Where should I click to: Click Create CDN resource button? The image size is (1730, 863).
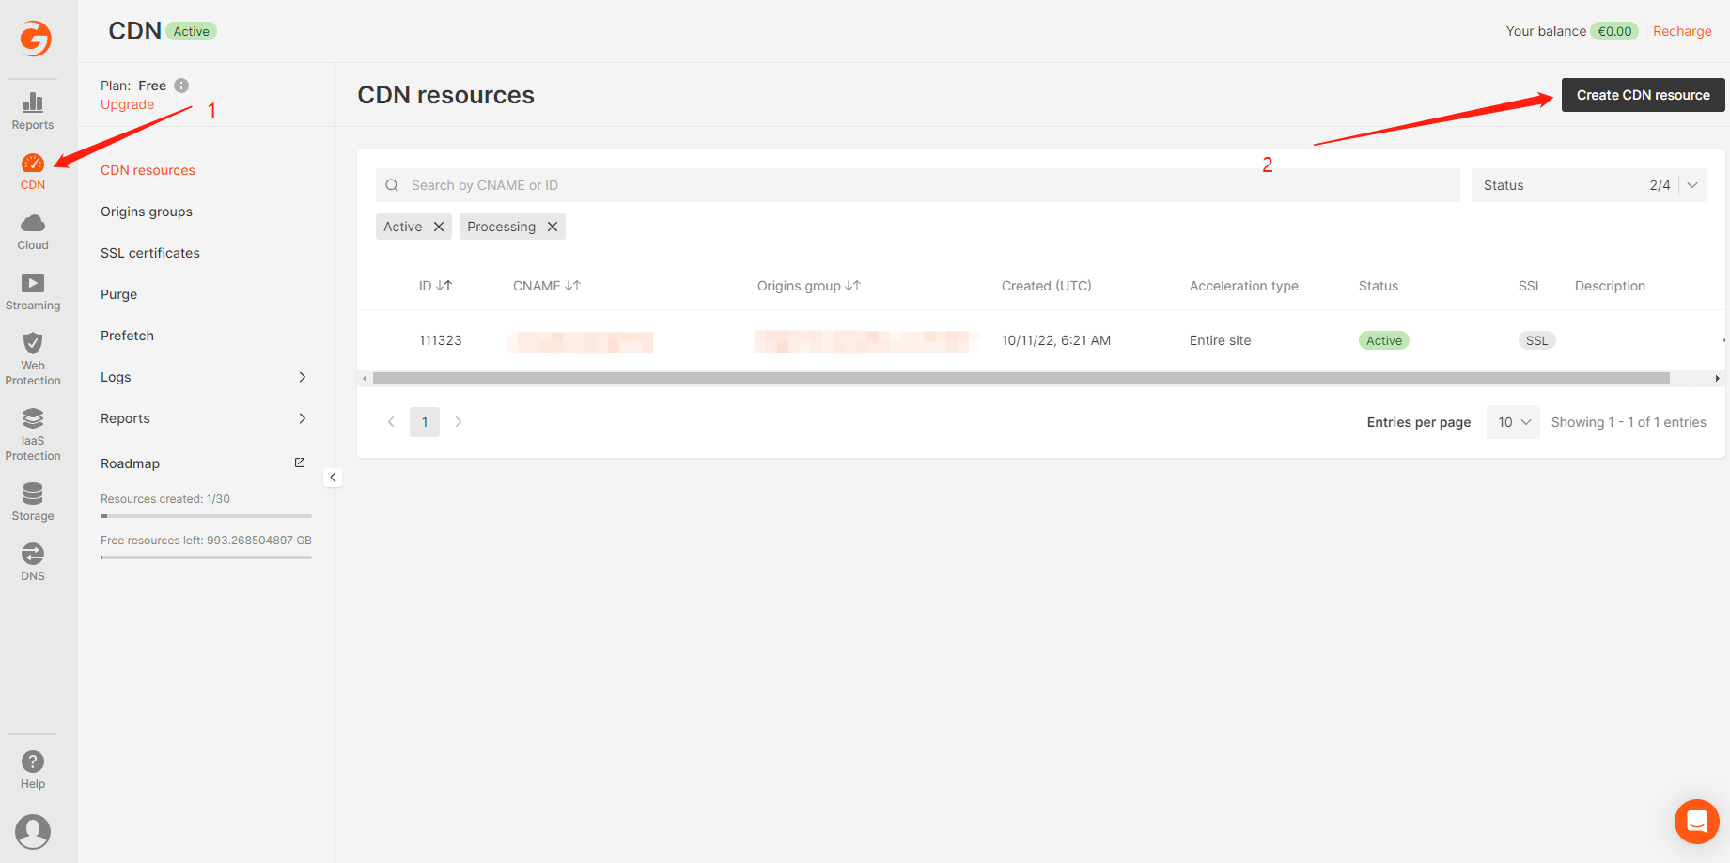(x=1643, y=95)
